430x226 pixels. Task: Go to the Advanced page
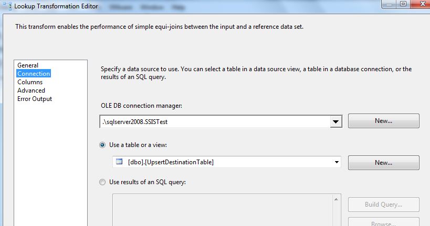[32, 91]
